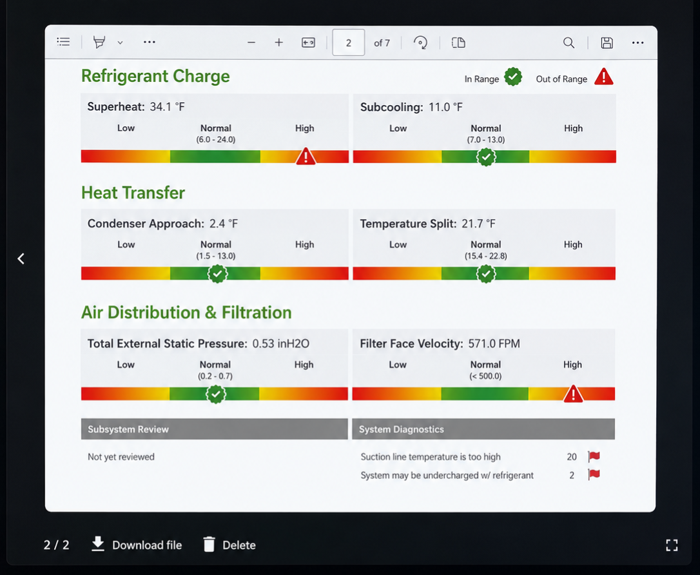Viewport: 700px width, 575px height.
Task: Click the 'Not yet reviewed' text
Action: 121,456
